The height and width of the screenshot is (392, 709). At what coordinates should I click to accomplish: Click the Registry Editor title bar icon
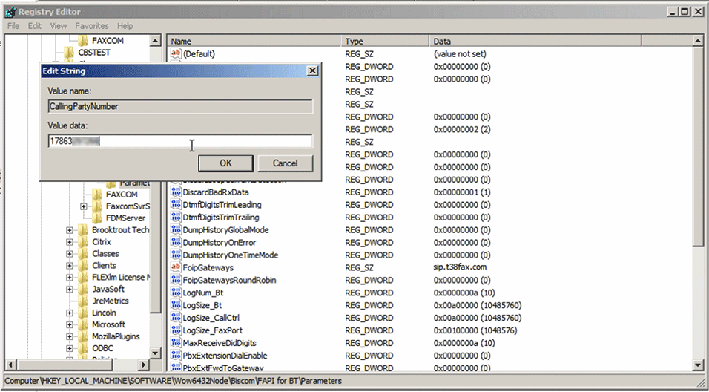coord(10,12)
